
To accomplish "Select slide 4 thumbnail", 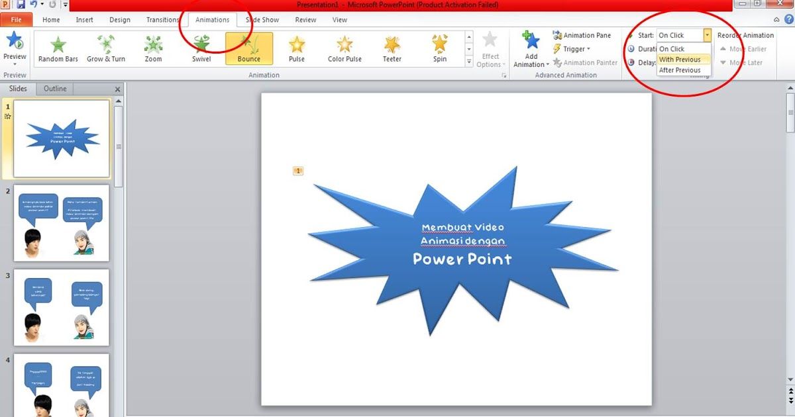I will tap(62, 385).
